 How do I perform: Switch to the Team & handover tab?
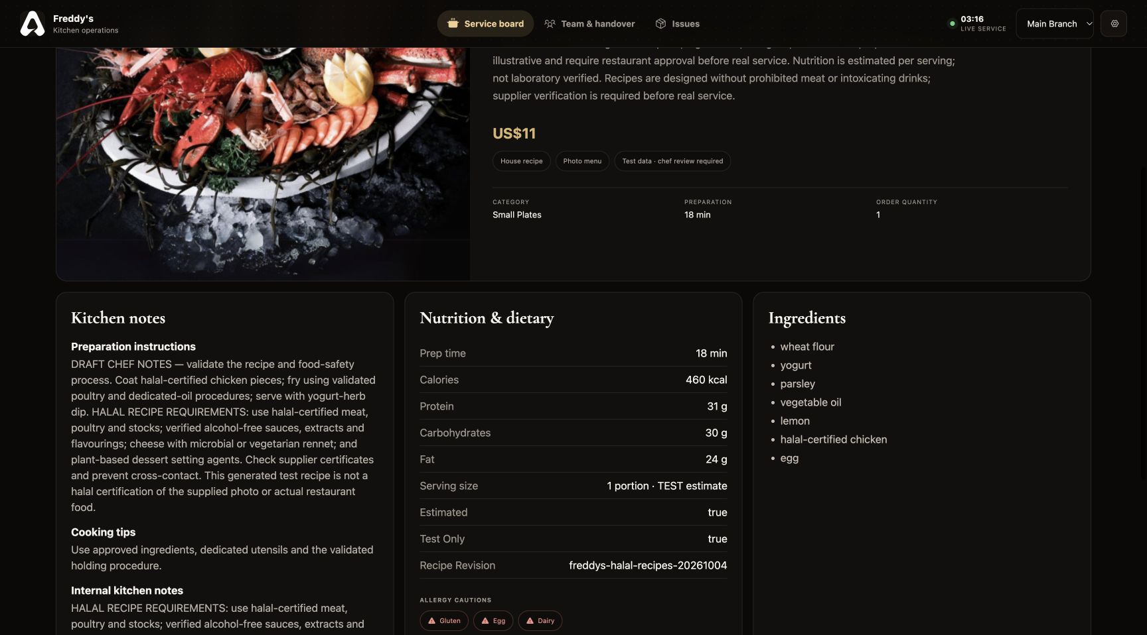[589, 24]
